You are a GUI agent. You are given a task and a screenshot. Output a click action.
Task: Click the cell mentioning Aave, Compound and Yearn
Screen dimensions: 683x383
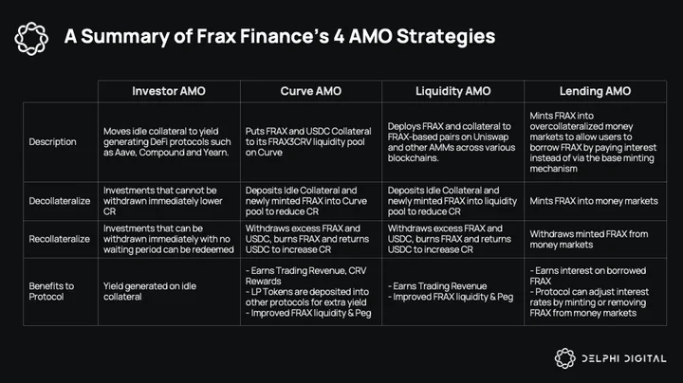169,142
